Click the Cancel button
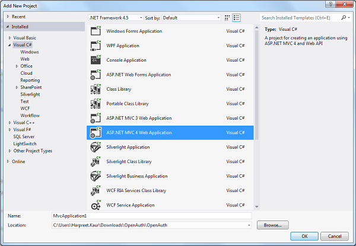Image resolution: width=356 pixels, height=246 pixels. point(335,236)
